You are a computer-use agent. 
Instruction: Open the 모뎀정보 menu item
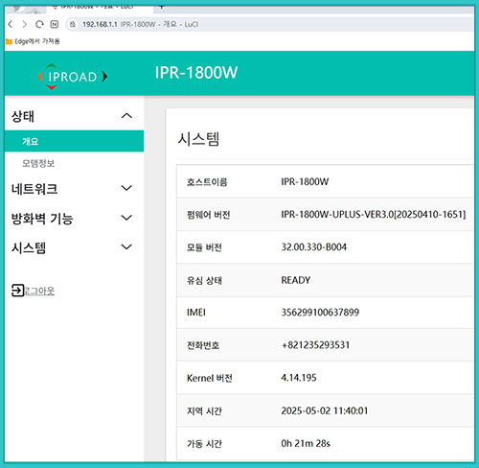tap(38, 163)
